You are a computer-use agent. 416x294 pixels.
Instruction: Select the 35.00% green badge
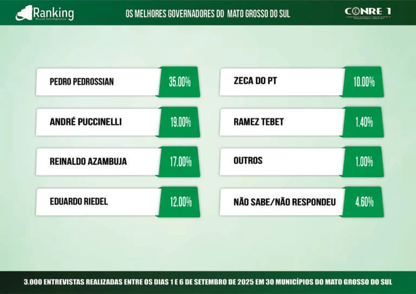[x=180, y=82]
